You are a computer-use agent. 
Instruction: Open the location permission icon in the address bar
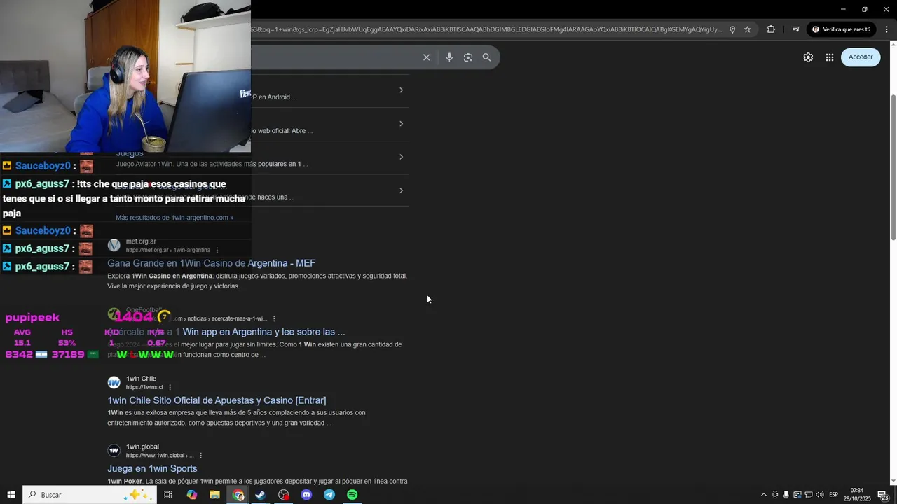click(732, 29)
